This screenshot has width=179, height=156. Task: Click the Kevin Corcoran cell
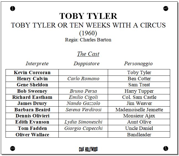click(32, 72)
